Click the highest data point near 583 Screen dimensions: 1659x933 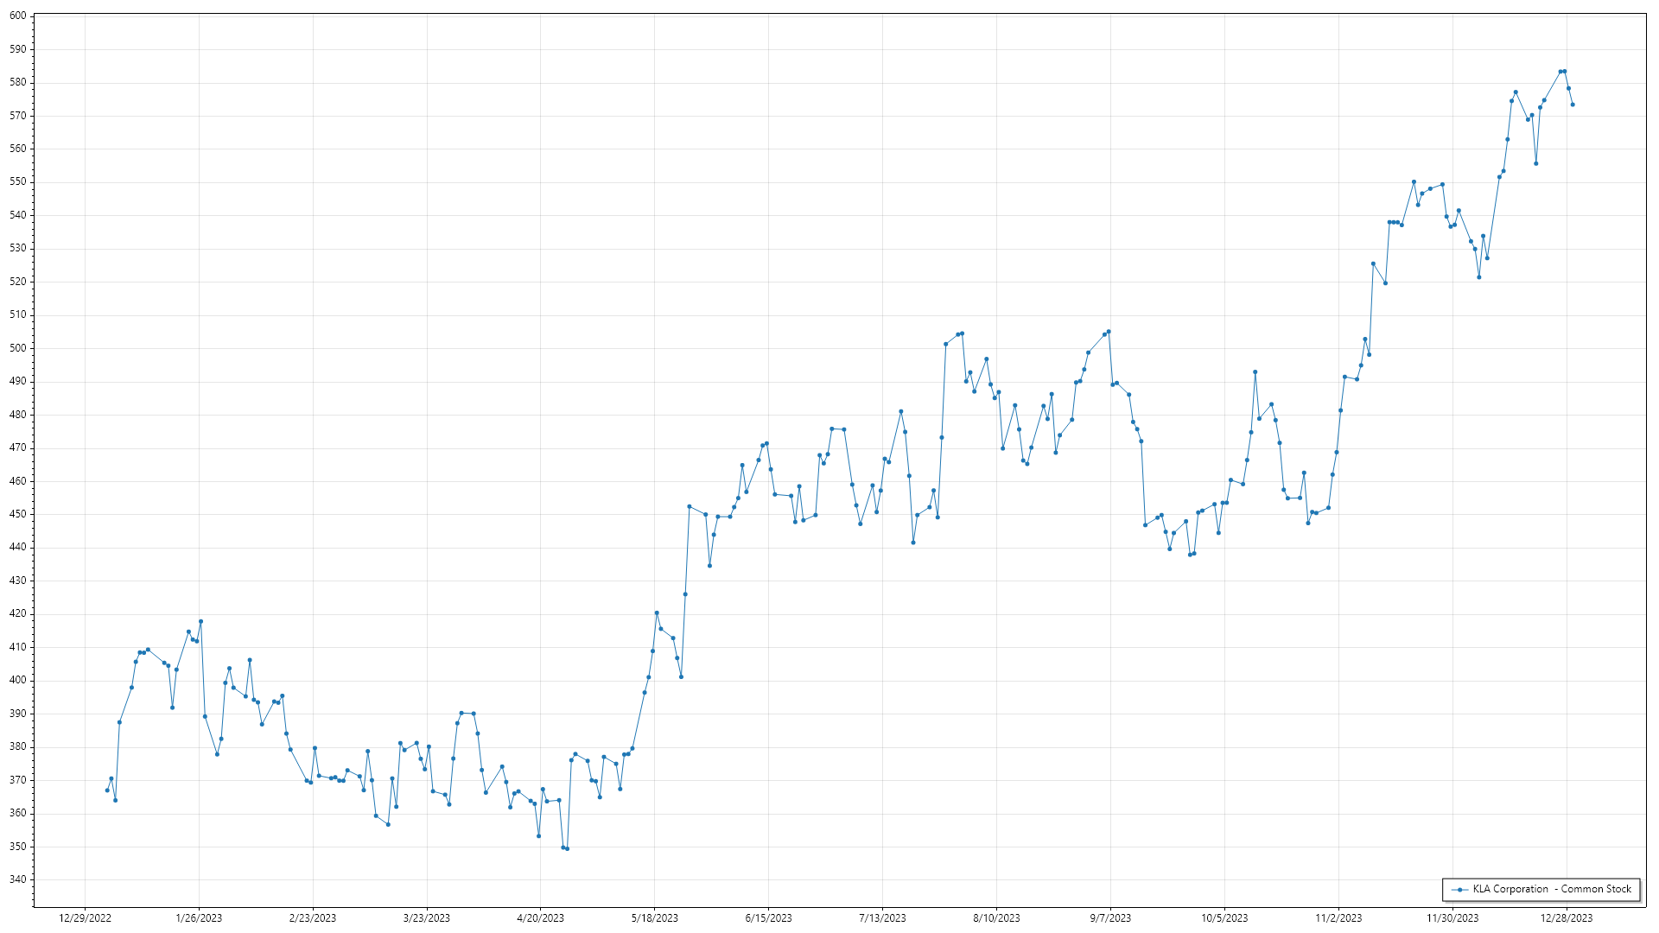(1565, 71)
